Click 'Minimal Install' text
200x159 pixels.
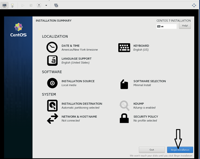142,85
